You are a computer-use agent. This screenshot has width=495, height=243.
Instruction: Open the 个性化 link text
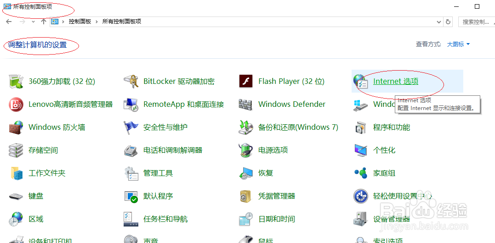[x=384, y=150]
